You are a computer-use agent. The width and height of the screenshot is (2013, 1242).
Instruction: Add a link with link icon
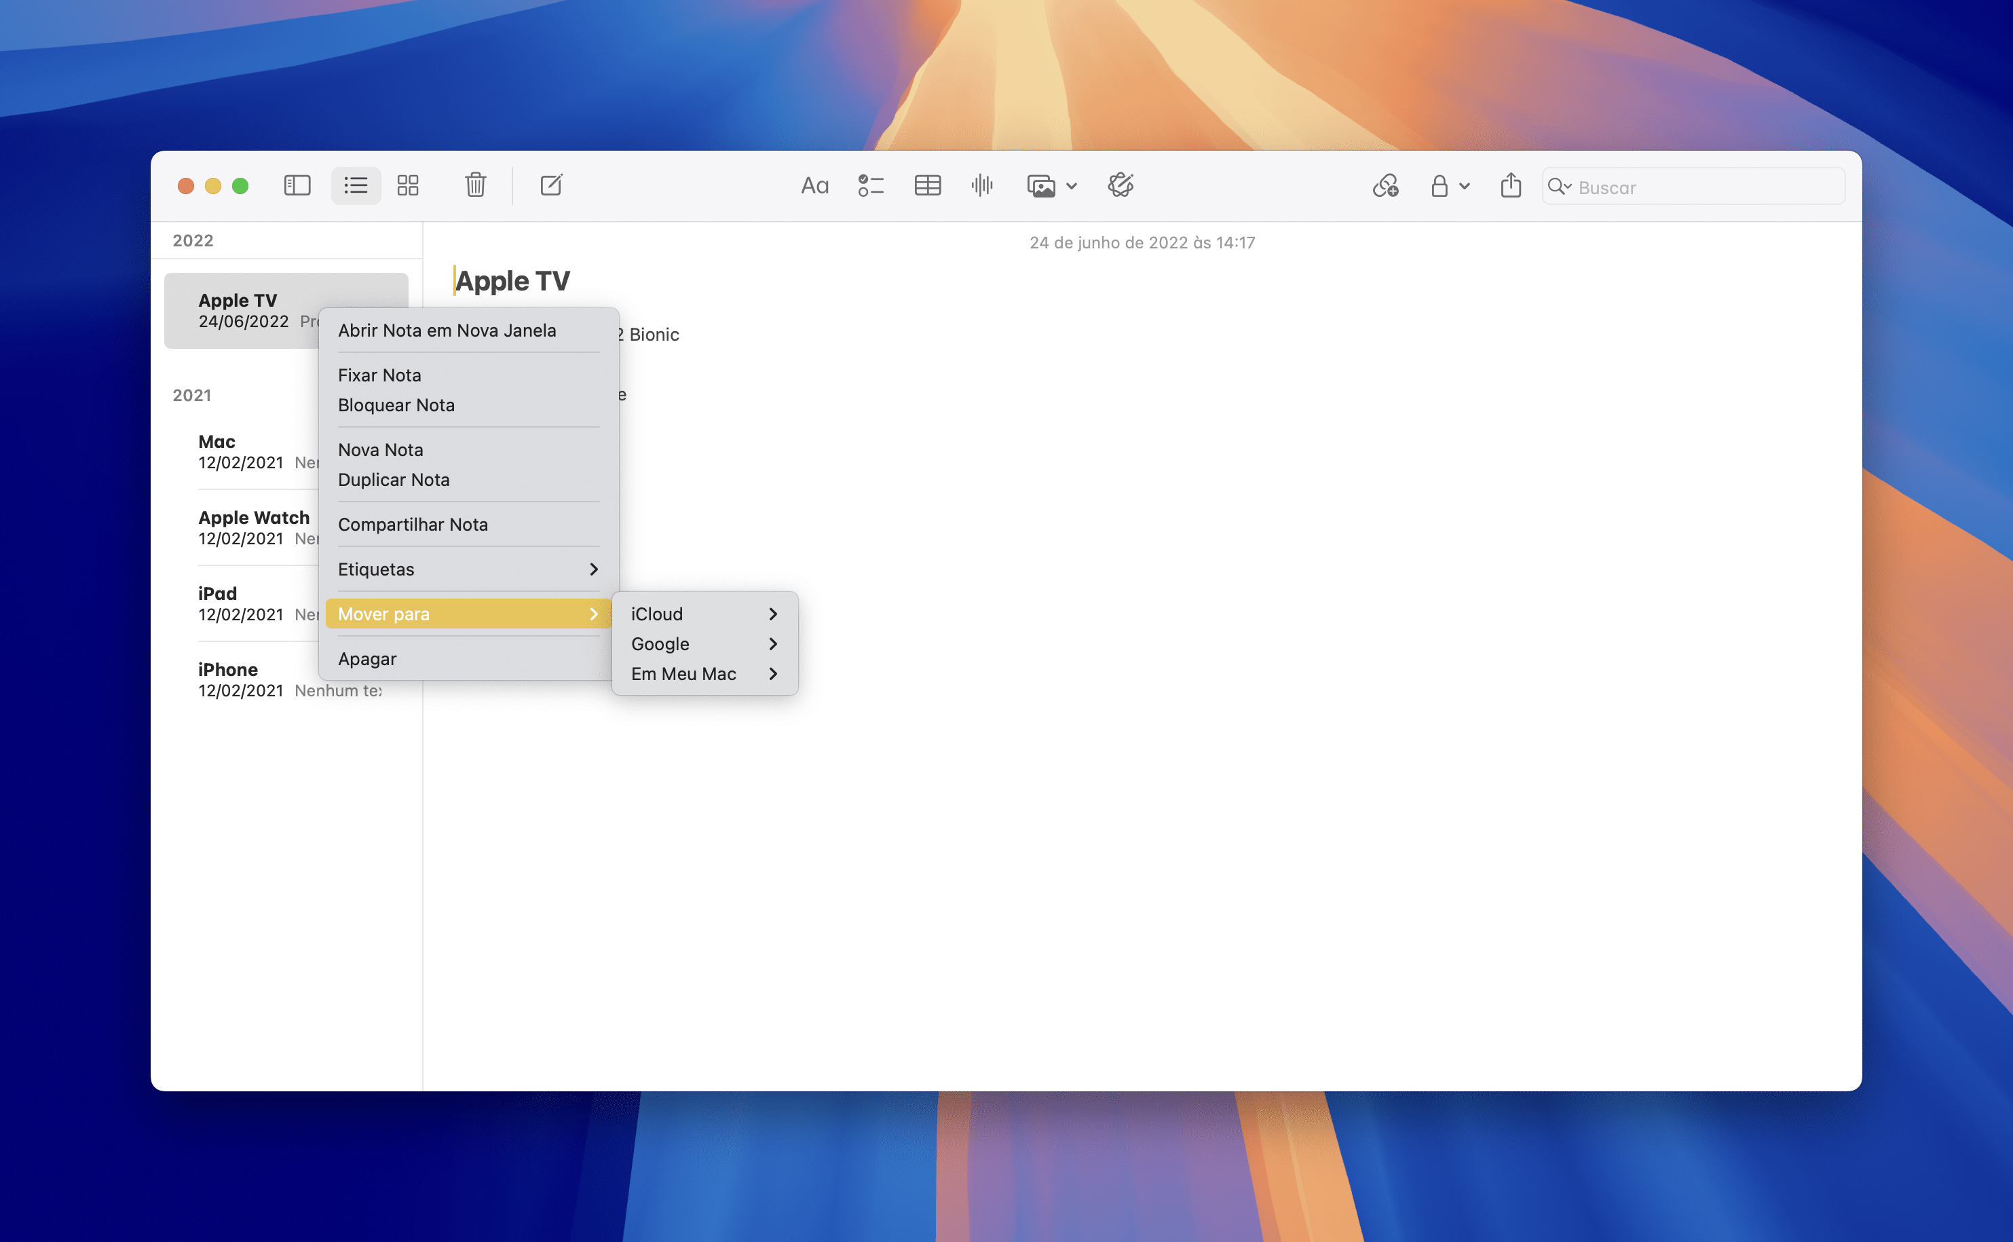pyautogui.click(x=1385, y=187)
